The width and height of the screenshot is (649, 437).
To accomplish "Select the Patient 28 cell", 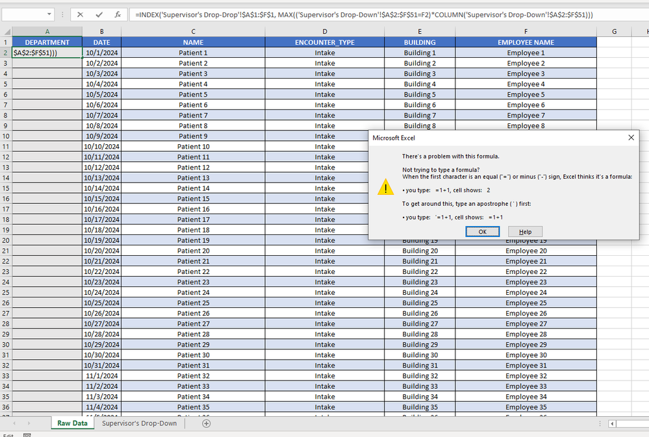I will point(194,334).
